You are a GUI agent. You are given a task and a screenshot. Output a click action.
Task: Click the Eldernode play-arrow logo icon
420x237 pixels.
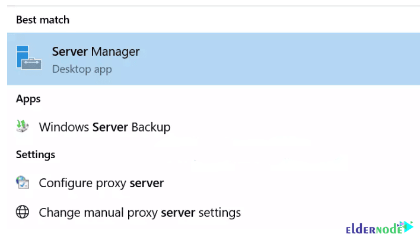(x=406, y=226)
